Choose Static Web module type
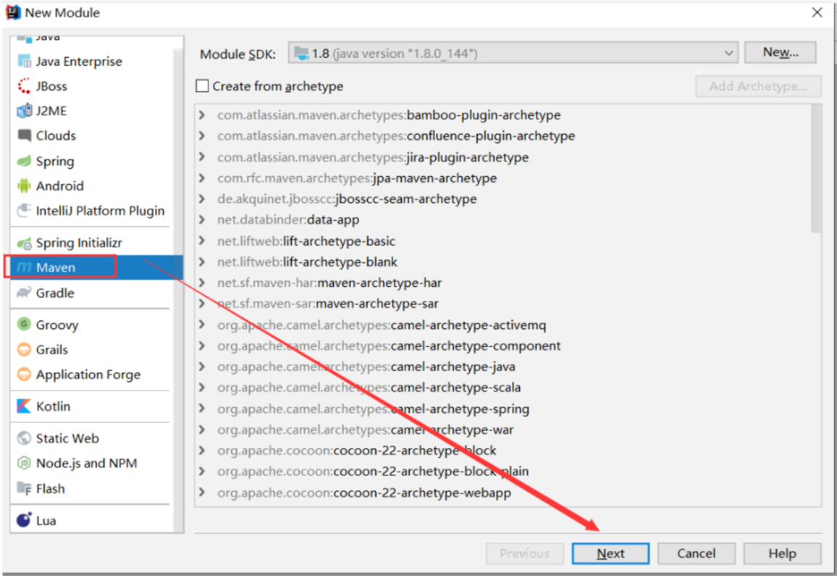 click(67, 438)
